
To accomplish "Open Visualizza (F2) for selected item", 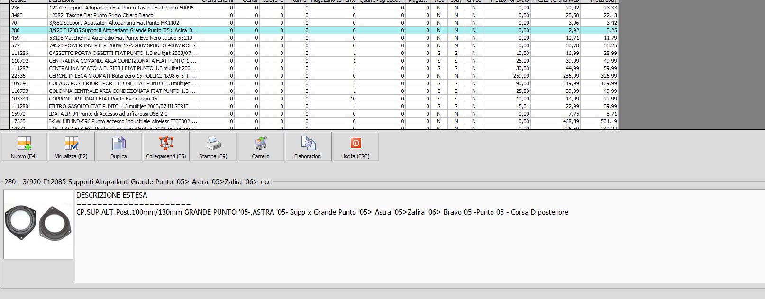I will tap(71, 146).
